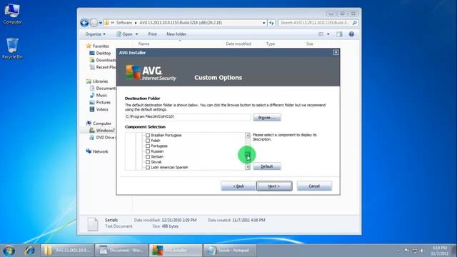457x257 pixels.
Task: Click the refresh button beside address bar
Action: tap(271, 23)
